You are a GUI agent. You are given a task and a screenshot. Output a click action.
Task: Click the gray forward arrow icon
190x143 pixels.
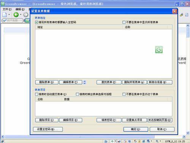point(26,14)
